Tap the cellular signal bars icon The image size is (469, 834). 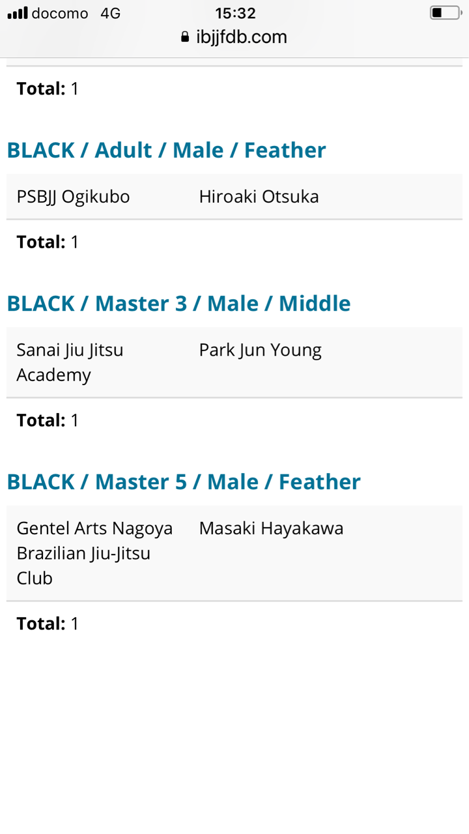(x=18, y=13)
